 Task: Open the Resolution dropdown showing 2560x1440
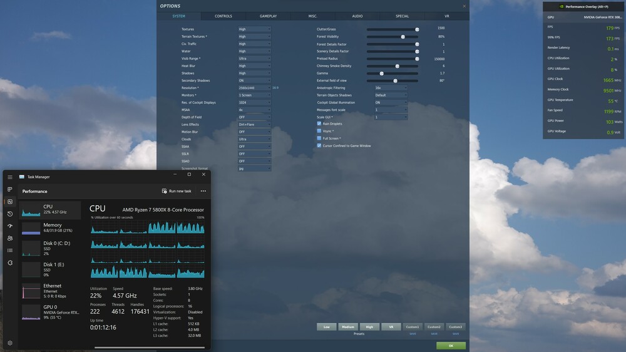click(254, 88)
